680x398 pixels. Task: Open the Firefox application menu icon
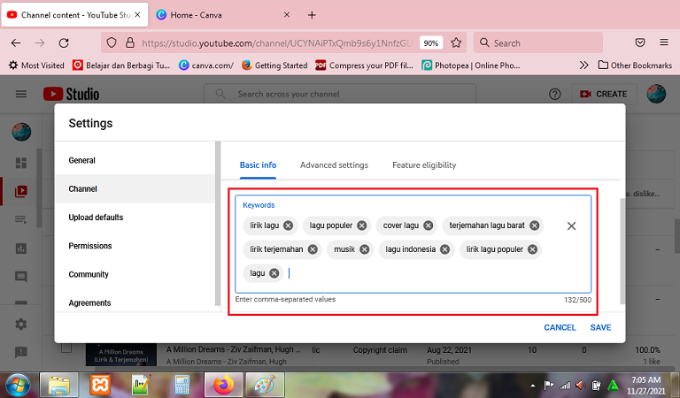(664, 42)
